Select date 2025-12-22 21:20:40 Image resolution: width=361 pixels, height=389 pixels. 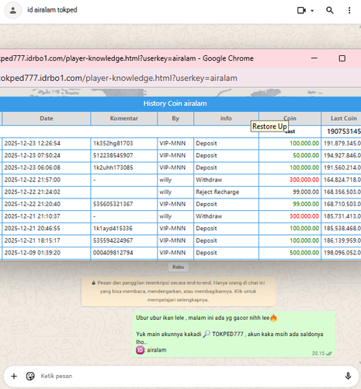pos(33,205)
